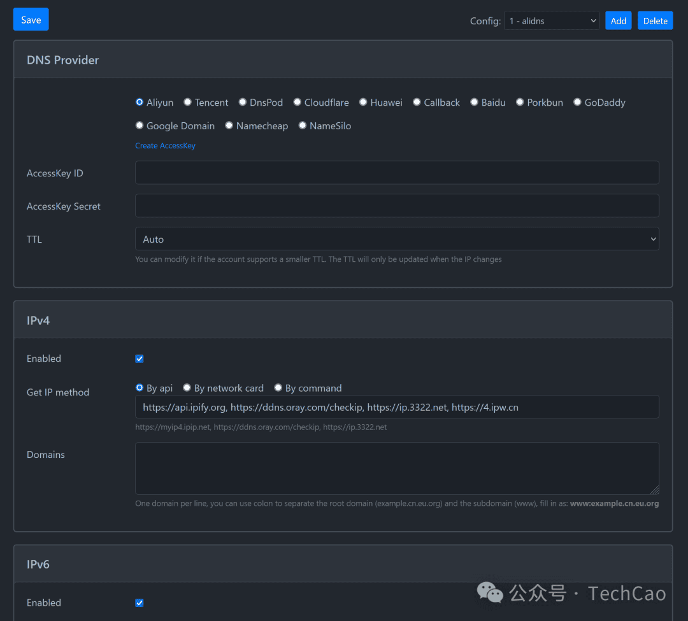The height and width of the screenshot is (621, 688).
Task: Open the Config dropdown showing 1 - alidns
Action: (551, 20)
